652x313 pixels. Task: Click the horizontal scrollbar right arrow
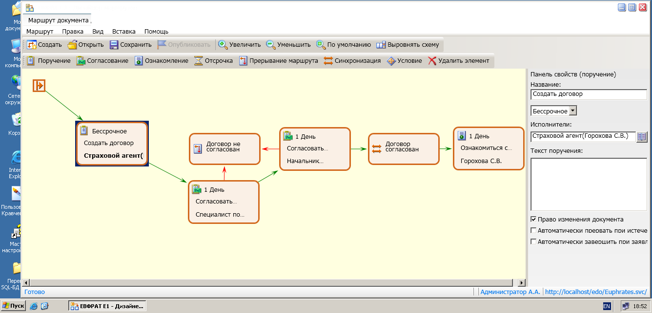[x=522, y=282]
